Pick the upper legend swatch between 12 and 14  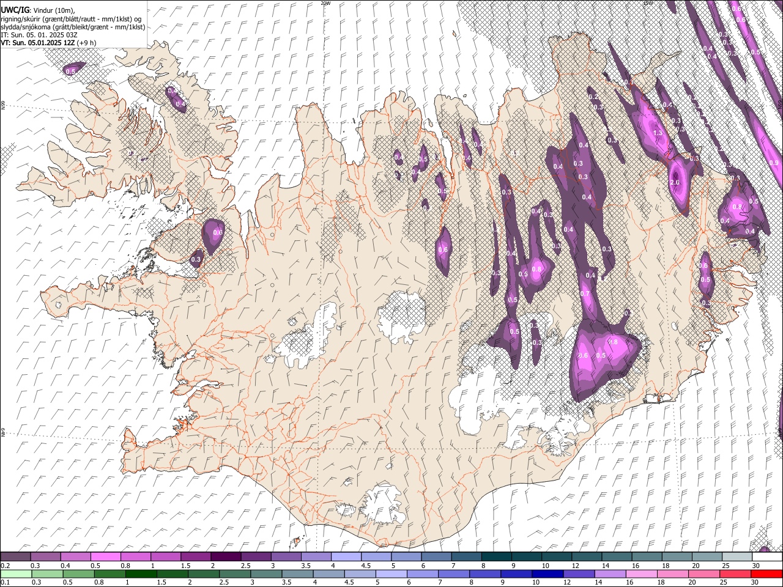587,557
